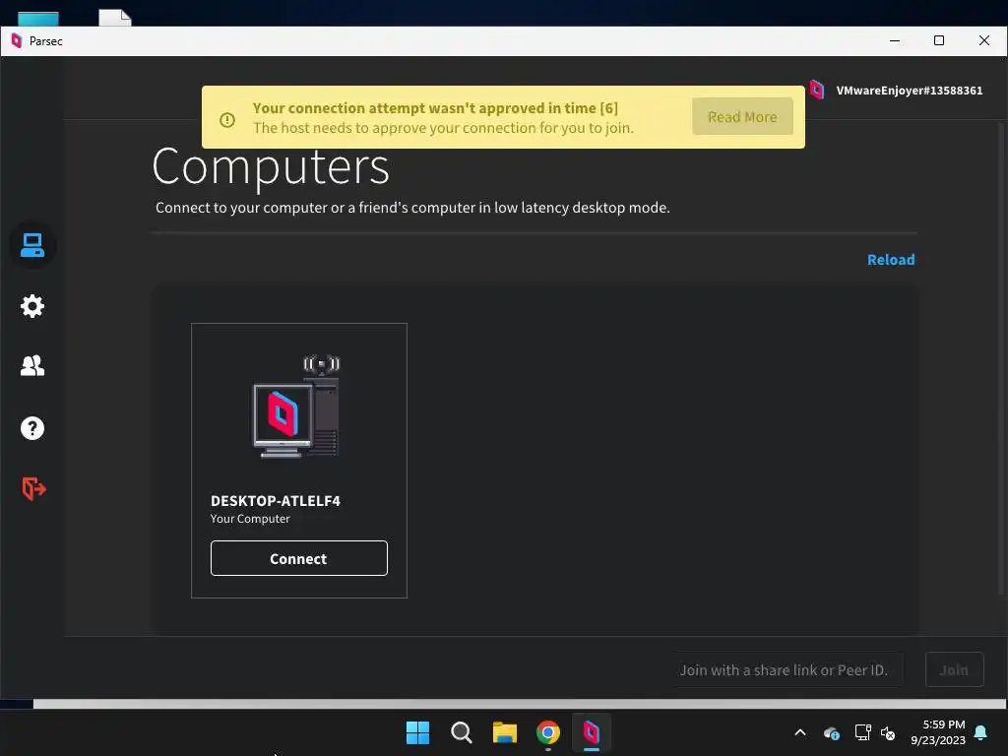Open the Help question mark icon
The image size is (1008, 756).
[32, 428]
